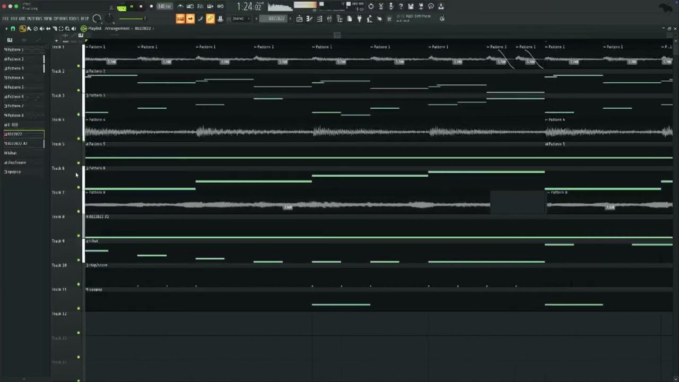Viewport: 679px width, 382px height.
Task: Select the Slice tool in Playlist
Action: point(54,29)
